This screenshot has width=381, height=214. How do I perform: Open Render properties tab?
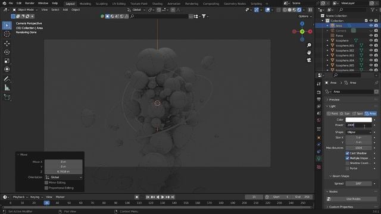pyautogui.click(x=319, y=93)
